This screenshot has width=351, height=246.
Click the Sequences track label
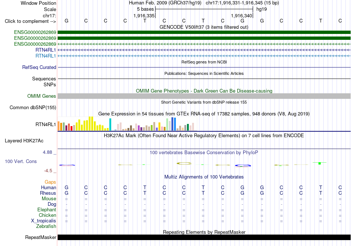pyautogui.click(x=44, y=79)
